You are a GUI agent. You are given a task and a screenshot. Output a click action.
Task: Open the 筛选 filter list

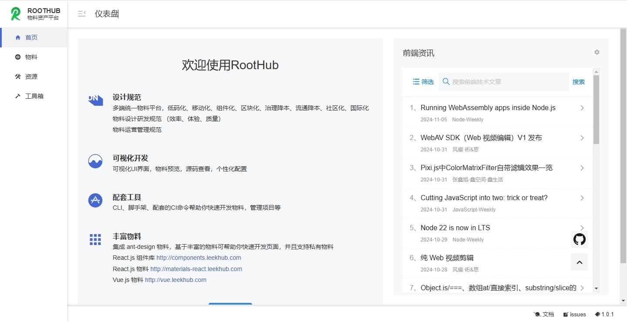pyautogui.click(x=423, y=82)
